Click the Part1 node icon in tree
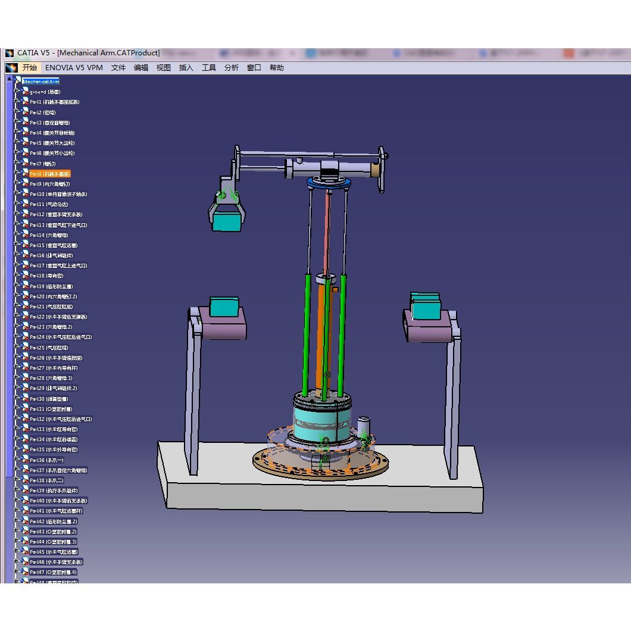Screen dimensions: 631x631 25,101
